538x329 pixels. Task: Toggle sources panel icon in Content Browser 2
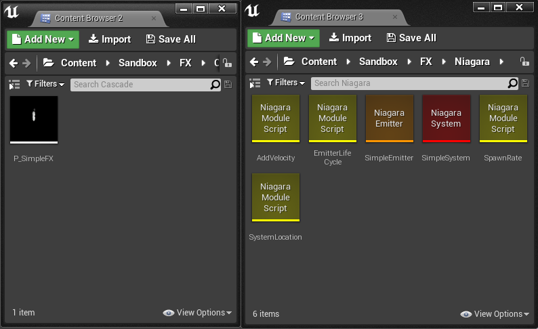coord(14,85)
